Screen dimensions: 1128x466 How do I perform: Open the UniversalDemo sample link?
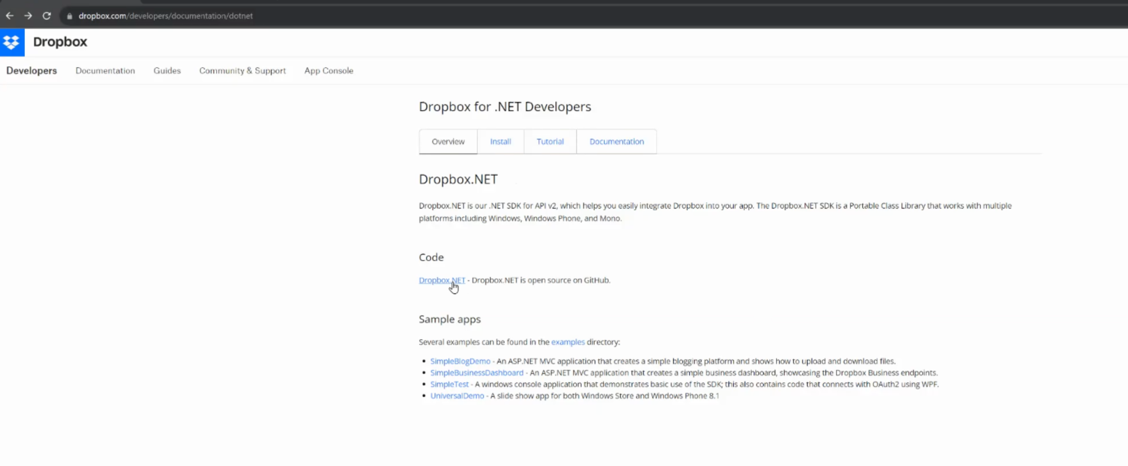pyautogui.click(x=457, y=396)
